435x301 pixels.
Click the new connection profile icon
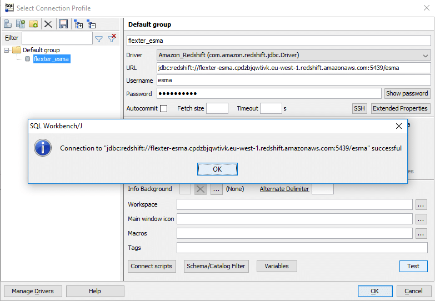tap(8, 24)
